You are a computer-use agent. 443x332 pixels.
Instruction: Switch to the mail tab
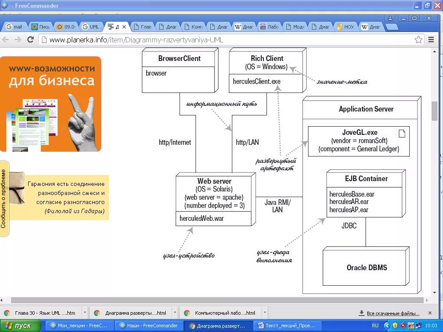click(x=15, y=27)
